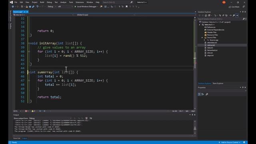Select References in Solution Explorer
The width and height of the screenshot is (256, 144).
click(211, 27)
